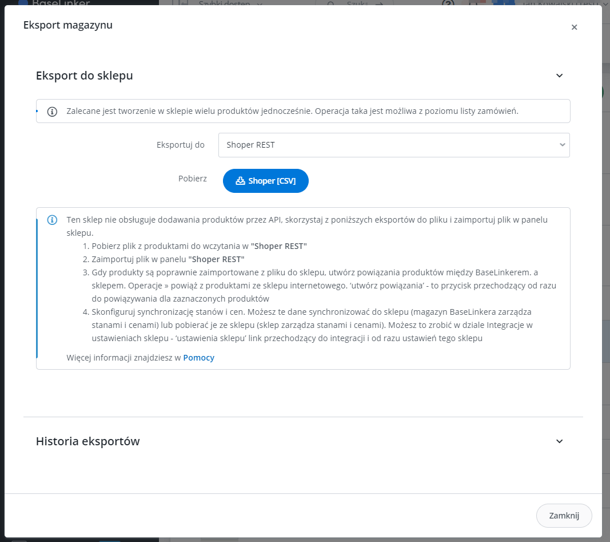Expand the Historia eksportów section
This screenshot has width=610, height=542.
tap(560, 441)
